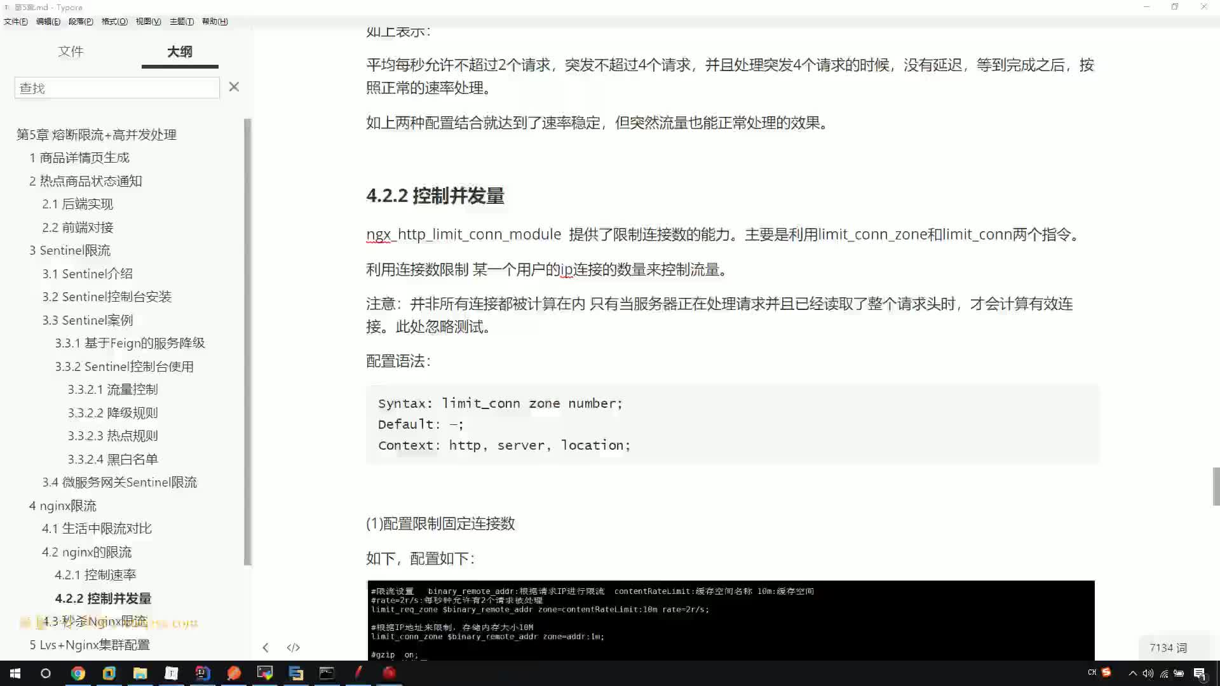
Task: Go to 4.1 生活中限流对比
Action: (97, 528)
